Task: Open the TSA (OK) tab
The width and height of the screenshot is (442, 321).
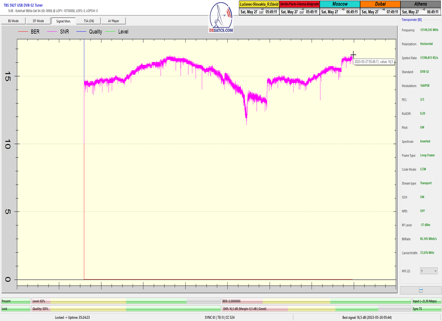Action: (x=89, y=21)
